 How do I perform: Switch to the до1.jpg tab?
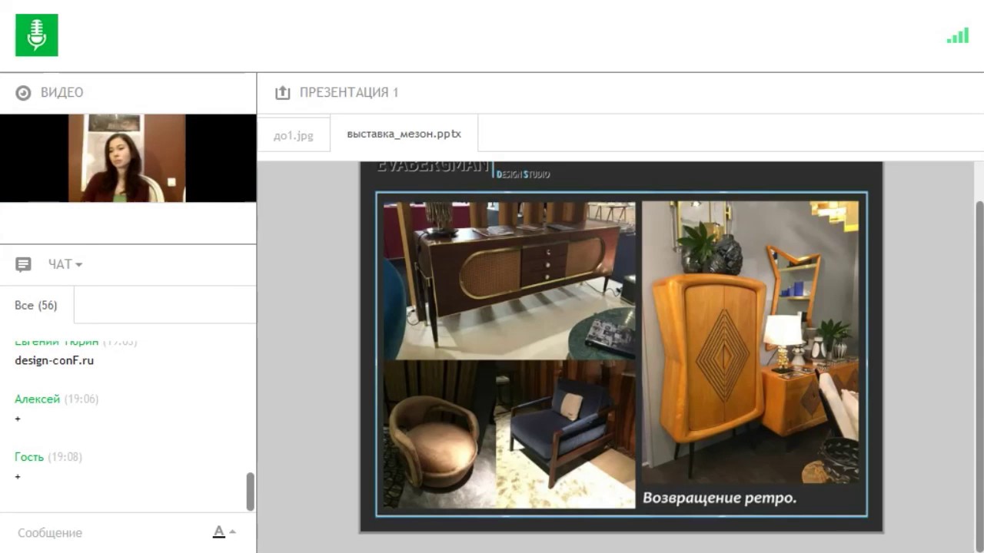pyautogui.click(x=294, y=135)
